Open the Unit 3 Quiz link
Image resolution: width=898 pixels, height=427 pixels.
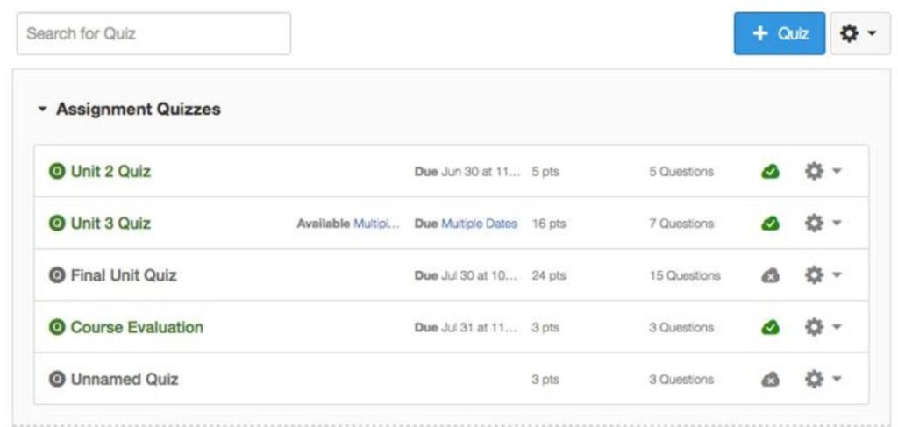tap(110, 224)
